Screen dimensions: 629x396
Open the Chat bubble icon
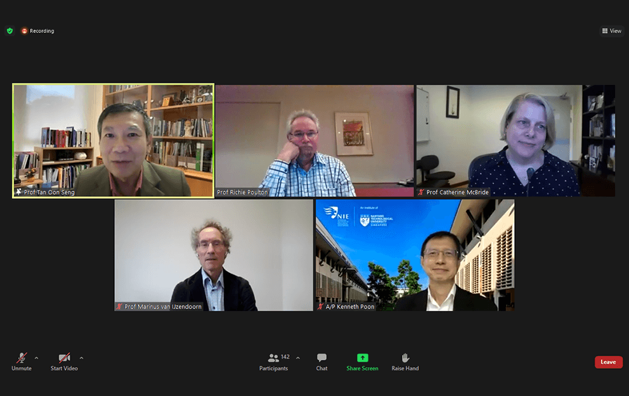(321, 357)
